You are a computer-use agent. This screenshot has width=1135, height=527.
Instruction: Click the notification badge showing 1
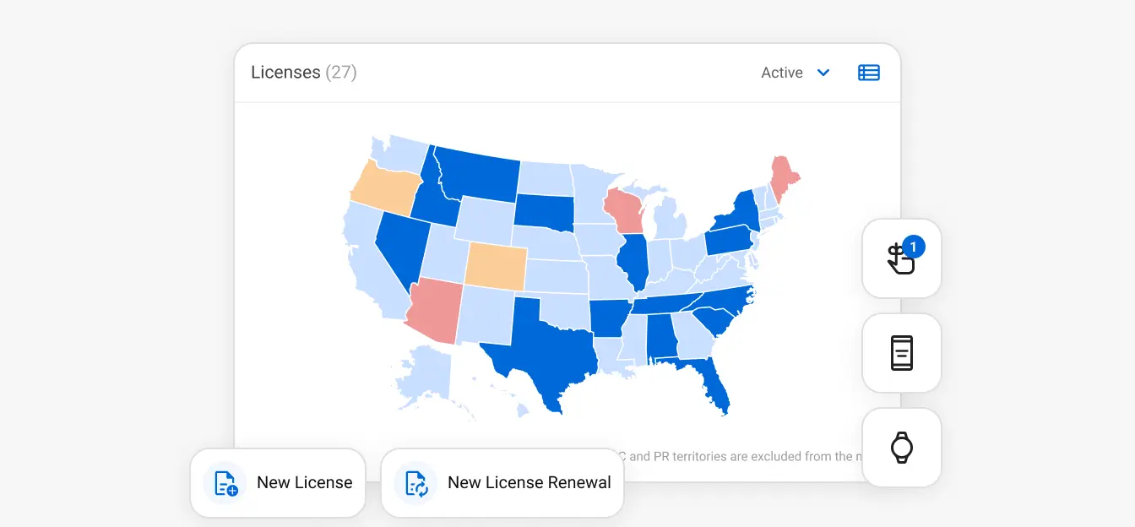(x=914, y=247)
